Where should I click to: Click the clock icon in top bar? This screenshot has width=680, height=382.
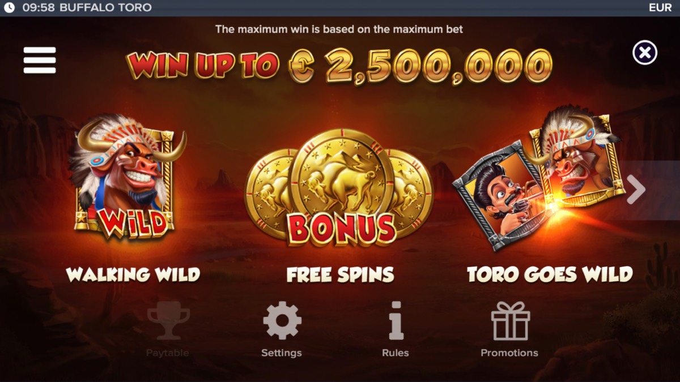tap(9, 8)
